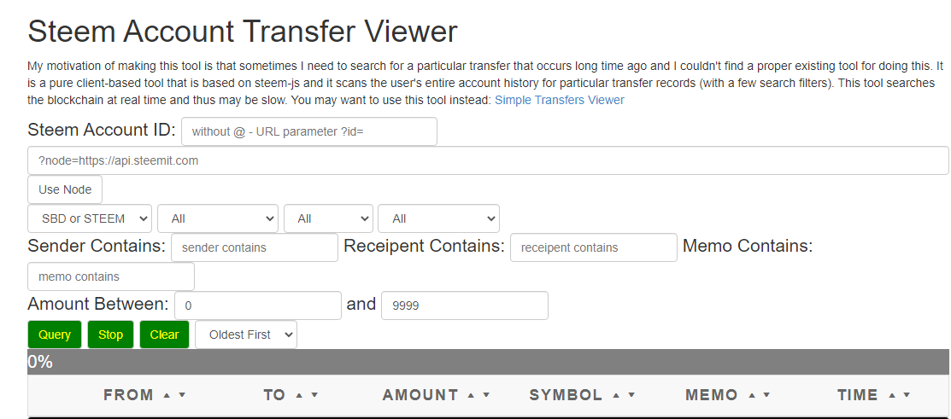The height and width of the screenshot is (419, 951).
Task: Click the Use Node button
Action: [65, 189]
